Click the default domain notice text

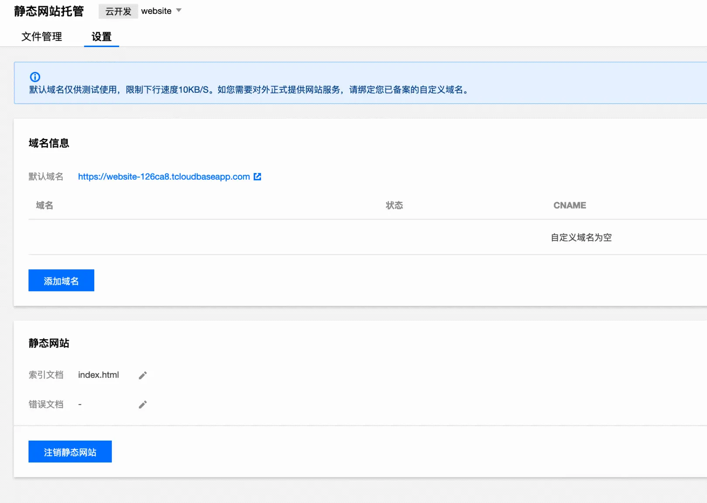tap(250, 90)
